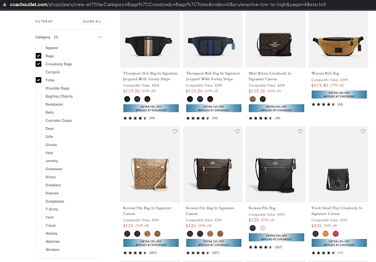Viewport: 376px width, 262px height.
Task: Open the tan Rowan File Bag image
Action: pyautogui.click(x=150, y=164)
